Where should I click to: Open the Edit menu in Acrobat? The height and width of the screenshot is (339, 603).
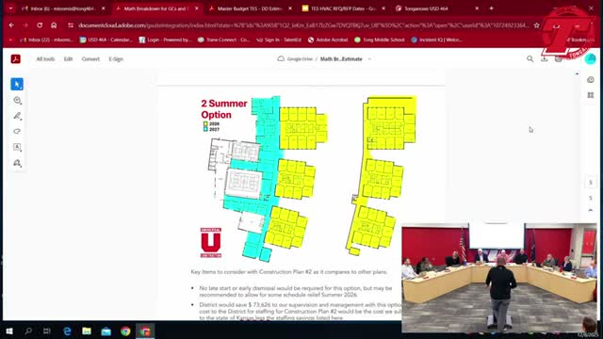point(68,59)
